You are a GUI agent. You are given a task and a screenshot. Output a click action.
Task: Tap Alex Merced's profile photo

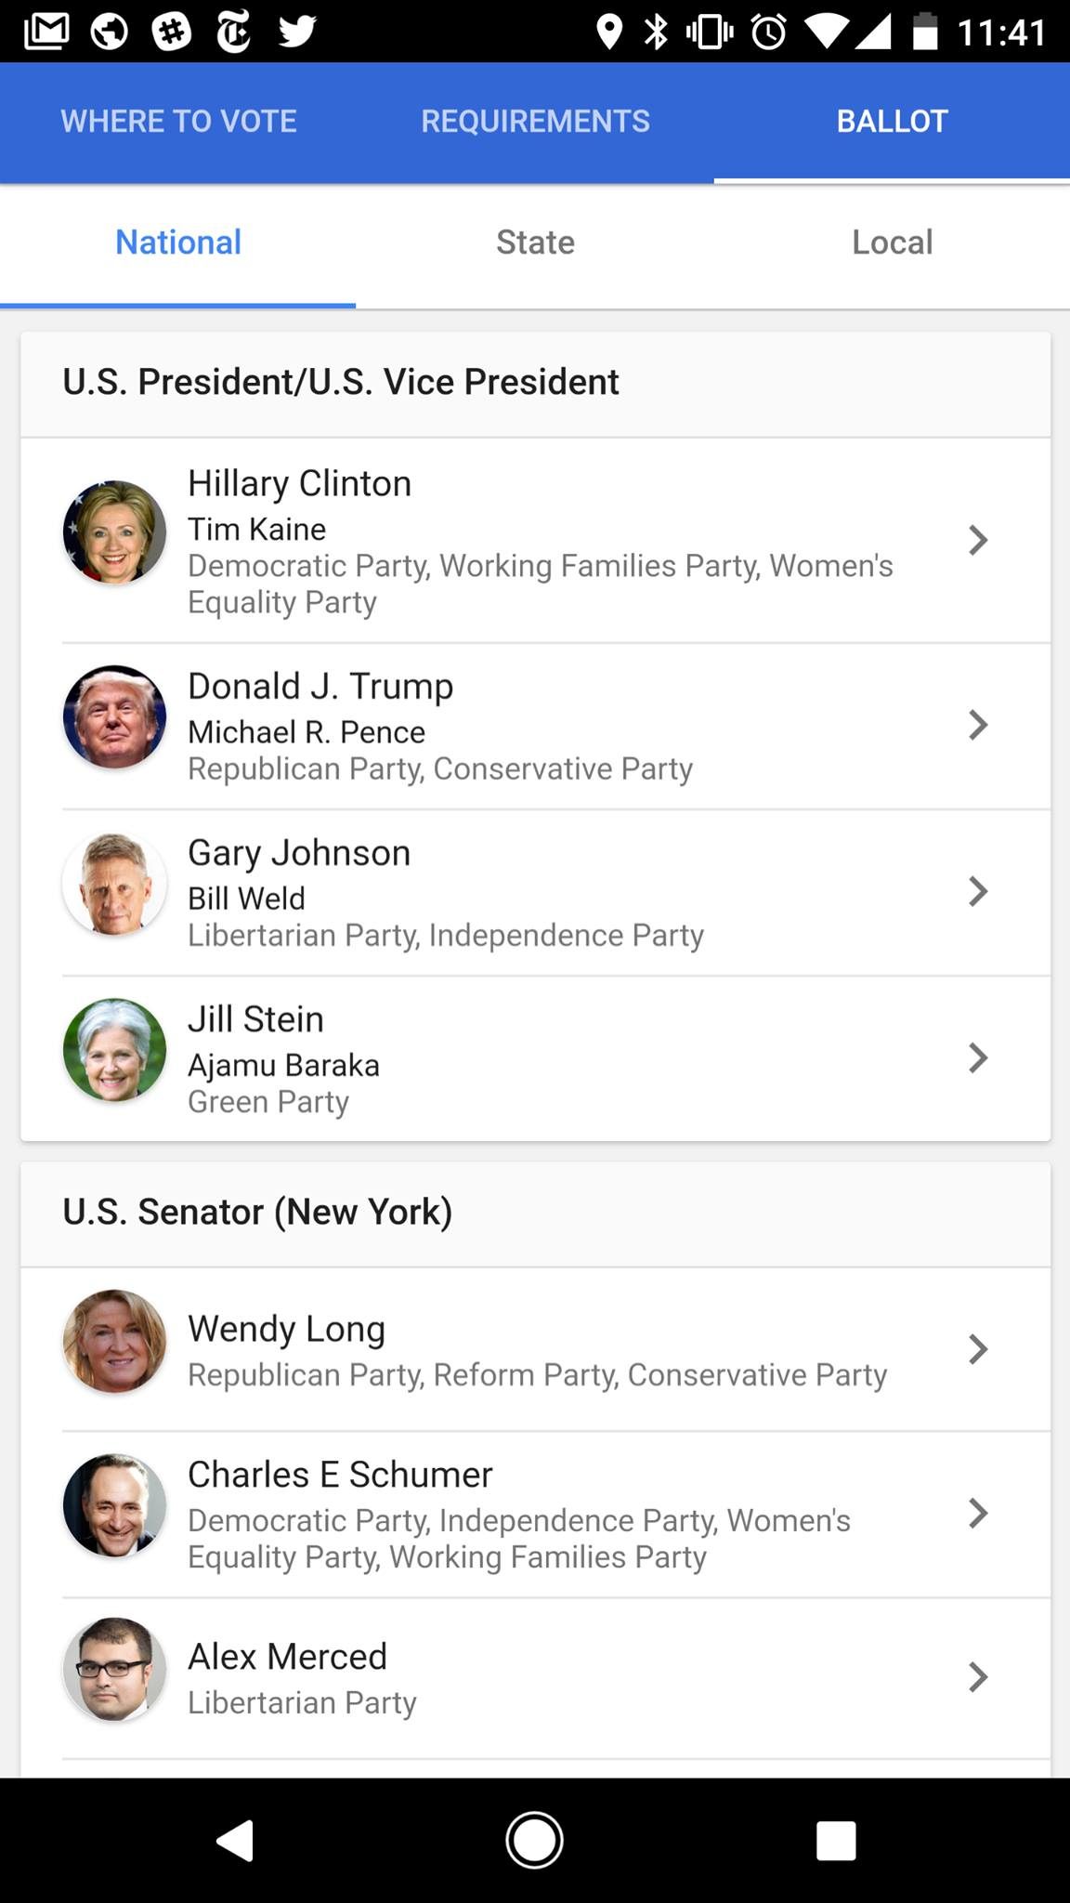coord(114,1669)
